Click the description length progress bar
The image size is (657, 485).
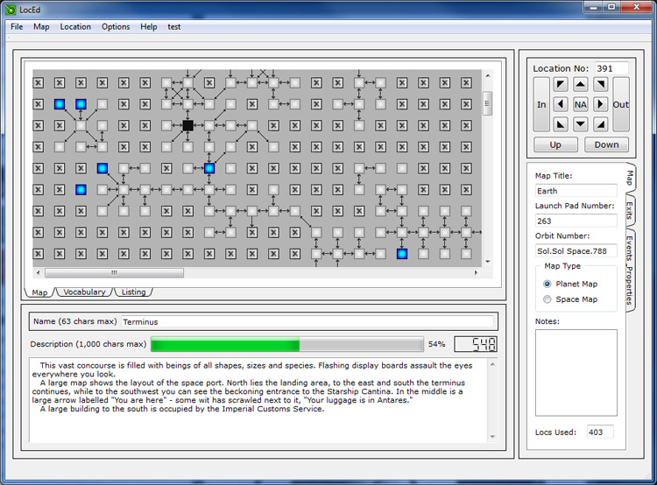(287, 344)
